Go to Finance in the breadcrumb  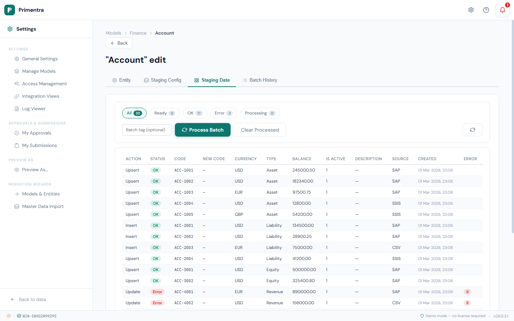coord(138,33)
